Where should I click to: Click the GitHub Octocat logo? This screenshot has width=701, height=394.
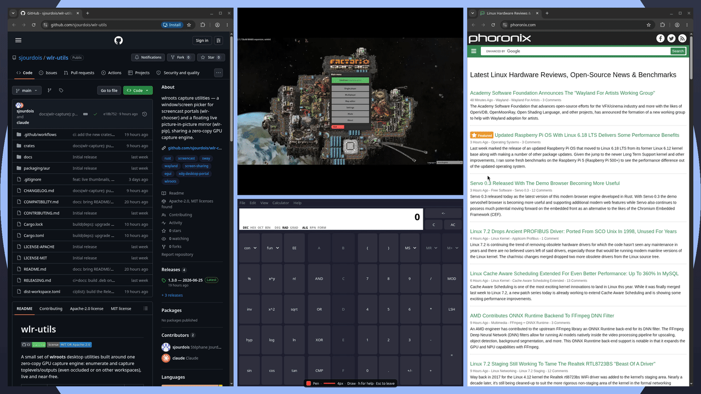(118, 40)
